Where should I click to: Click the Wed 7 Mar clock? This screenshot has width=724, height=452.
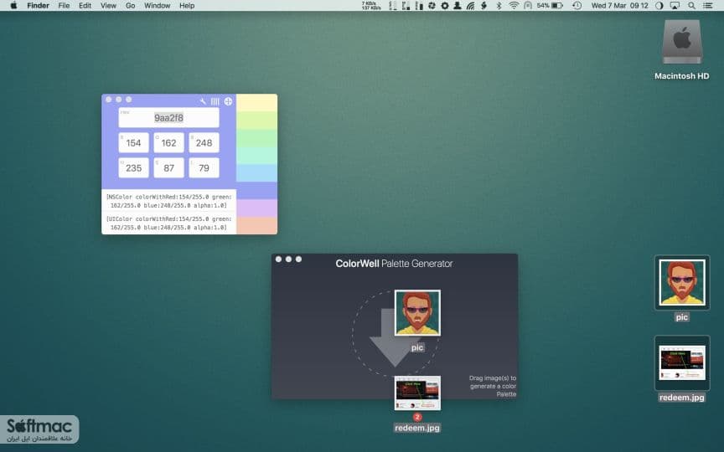coord(620,6)
